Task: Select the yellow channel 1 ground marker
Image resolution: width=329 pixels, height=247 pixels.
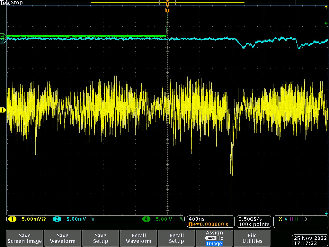Action: click(3, 110)
